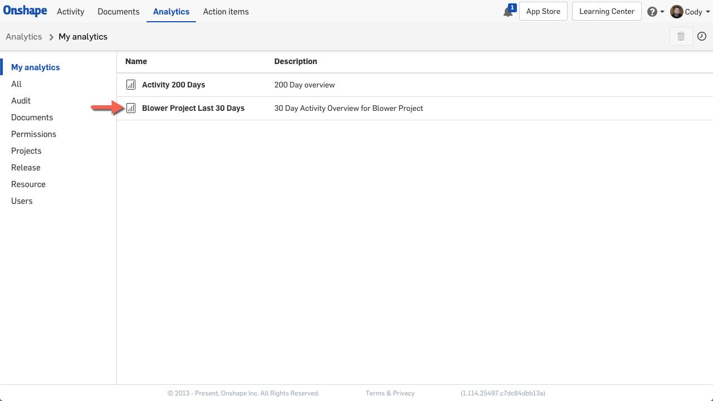Viewport: 713px width, 401px height.
Task: Click Cody's profile avatar
Action: tap(676, 11)
